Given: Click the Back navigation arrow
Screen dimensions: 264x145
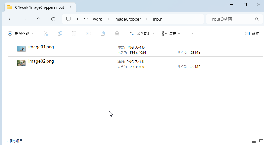Looking at the screenshot, I should click(x=10, y=19).
